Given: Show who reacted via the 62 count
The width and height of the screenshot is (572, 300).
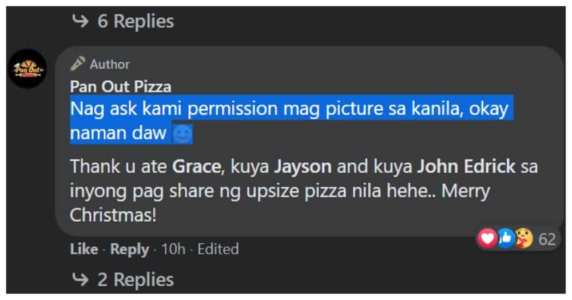Looking at the screenshot, I should [547, 239].
